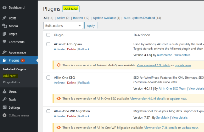Open View version 4.1.9 details link
This screenshot has height=132, width=204.
click(154, 65)
